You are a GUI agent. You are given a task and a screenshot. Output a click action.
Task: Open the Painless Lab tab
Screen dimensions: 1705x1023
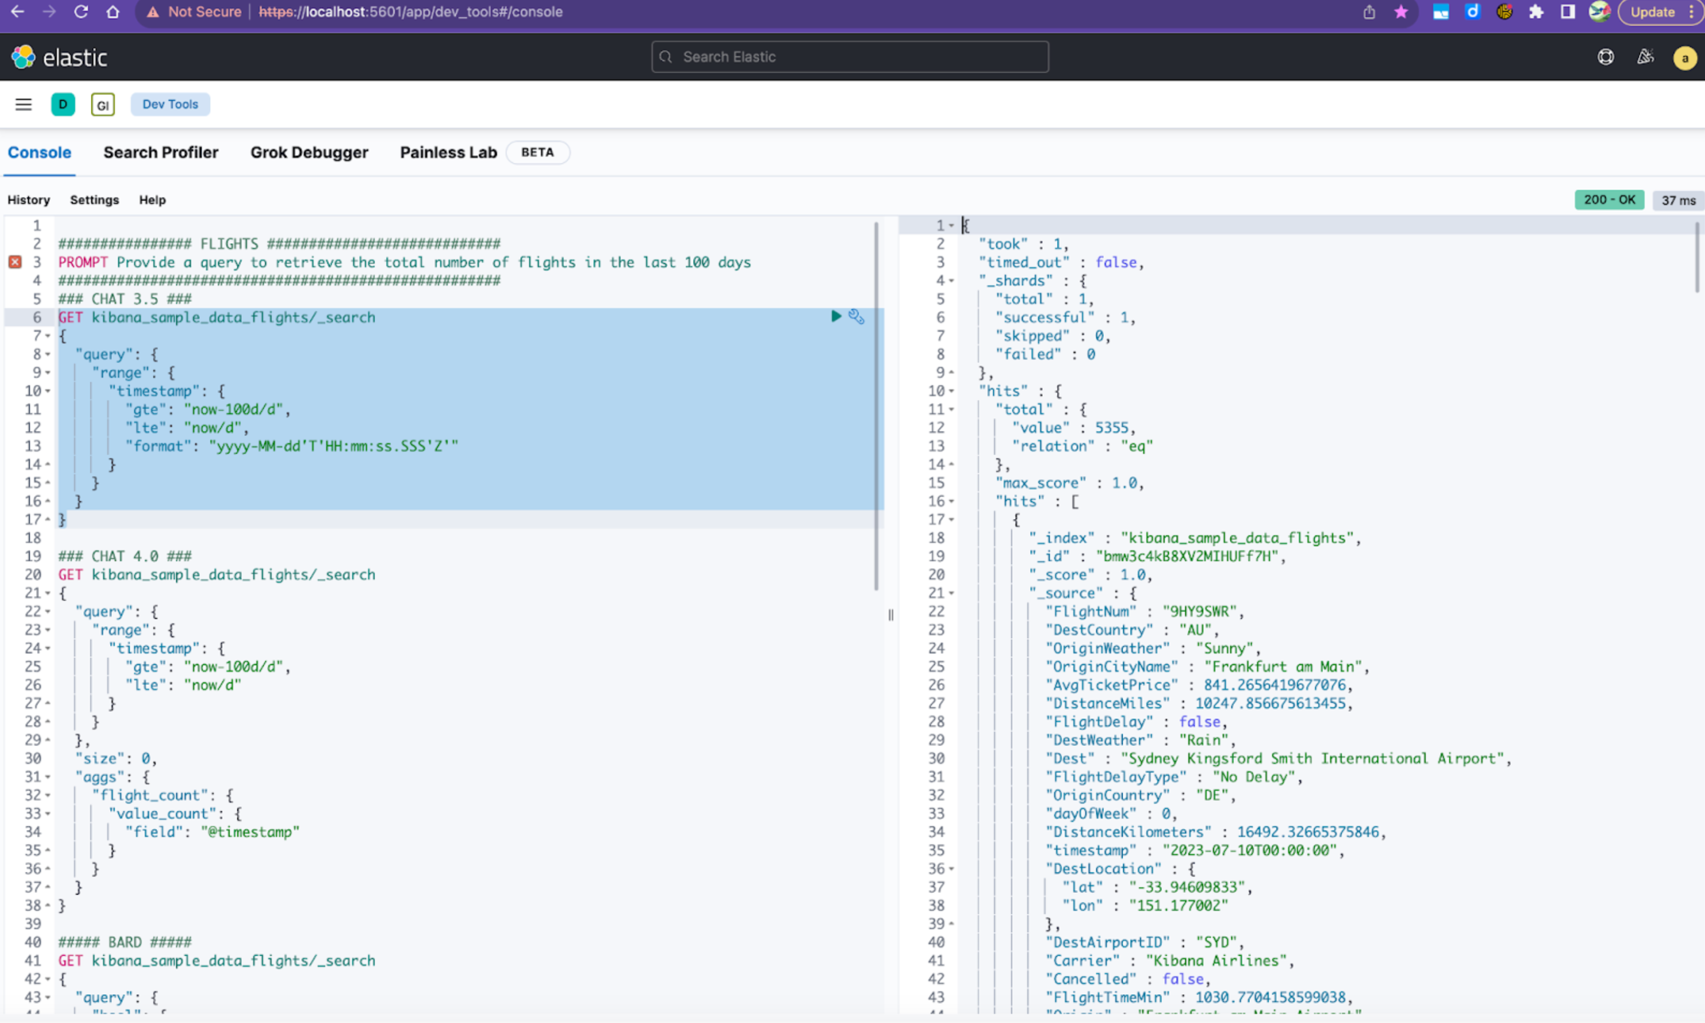(x=448, y=152)
